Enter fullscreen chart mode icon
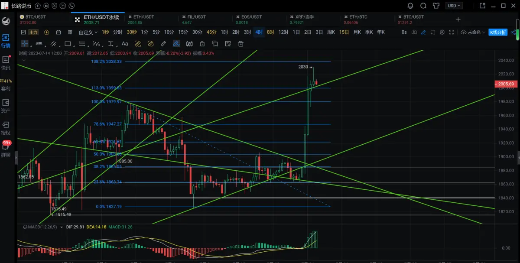Image resolution: width=520 pixels, height=263 pixels. [452, 32]
